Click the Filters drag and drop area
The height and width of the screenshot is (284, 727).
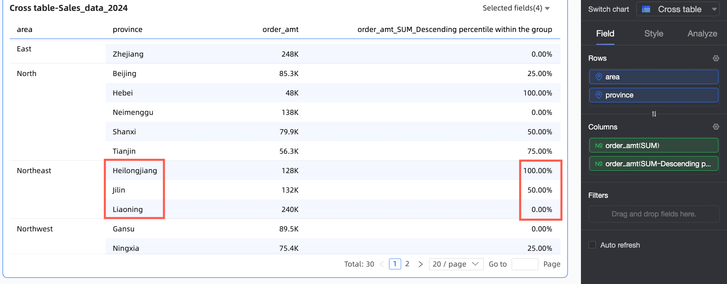coord(654,214)
